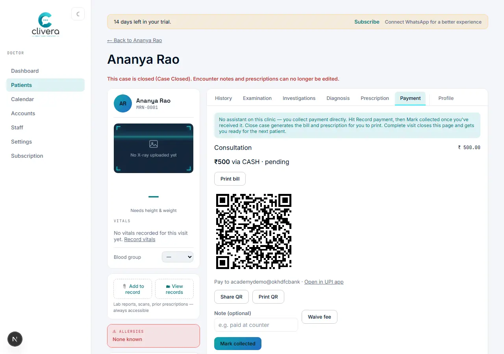504x354 pixels.
Task: Follow the Open in UPI app link
Action: (x=324, y=282)
